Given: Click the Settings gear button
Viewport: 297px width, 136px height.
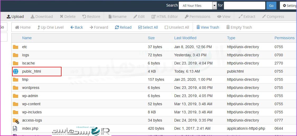Looking at the screenshot, I should point(288,6).
